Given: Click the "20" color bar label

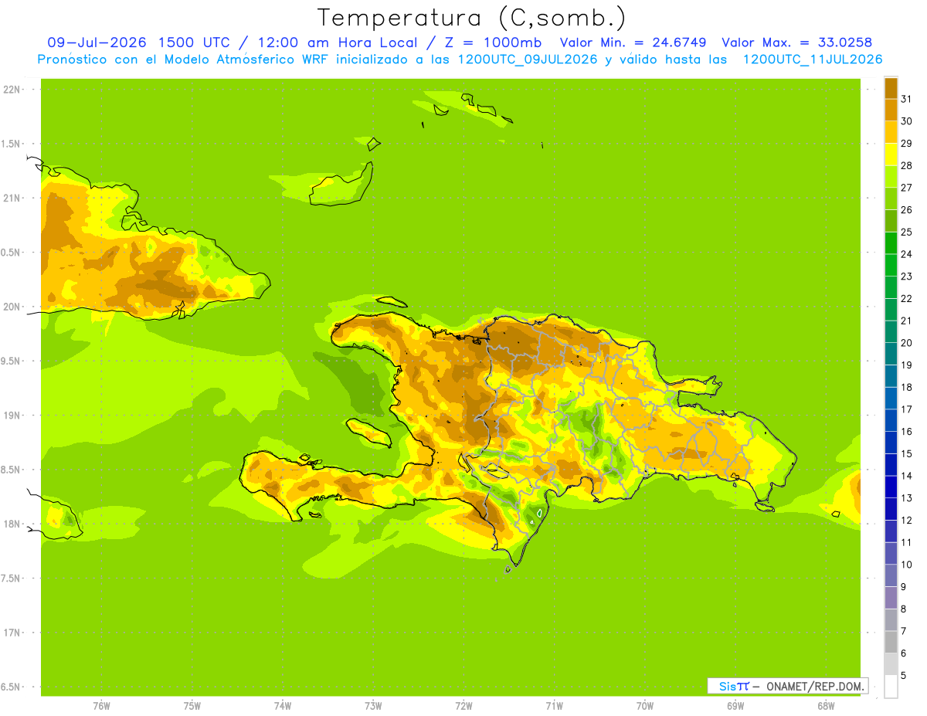Looking at the screenshot, I should 906,343.
